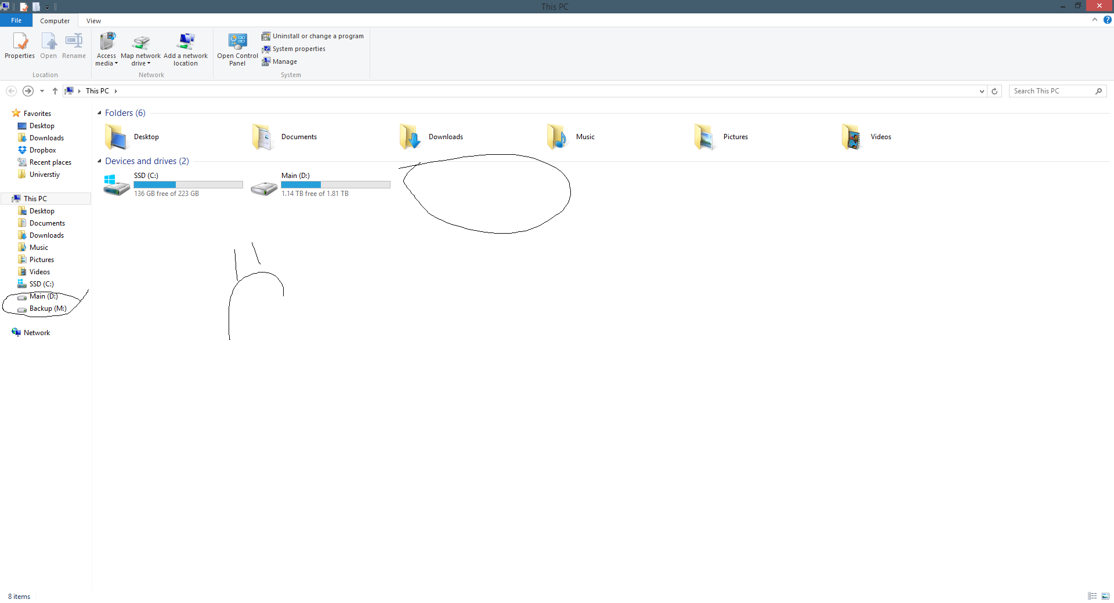Click Add a network location icon
The width and height of the screenshot is (1114, 603).
186,42
